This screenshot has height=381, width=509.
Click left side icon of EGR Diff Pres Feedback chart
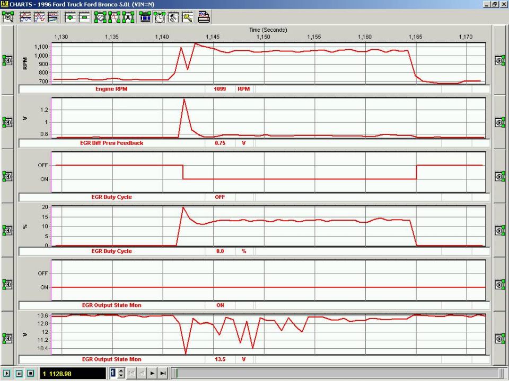[7, 122]
